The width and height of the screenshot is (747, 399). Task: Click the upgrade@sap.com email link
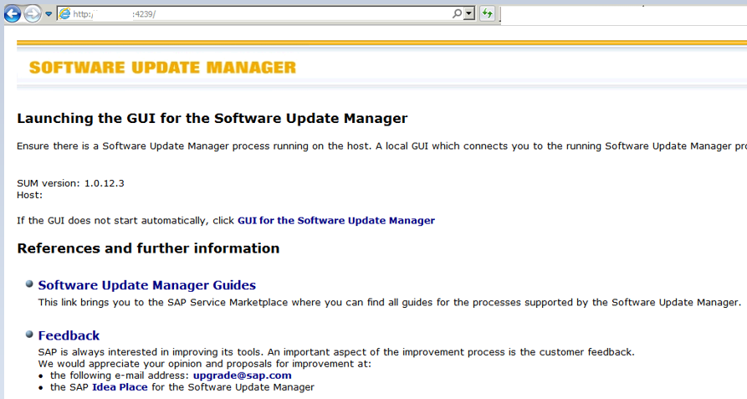pos(242,376)
